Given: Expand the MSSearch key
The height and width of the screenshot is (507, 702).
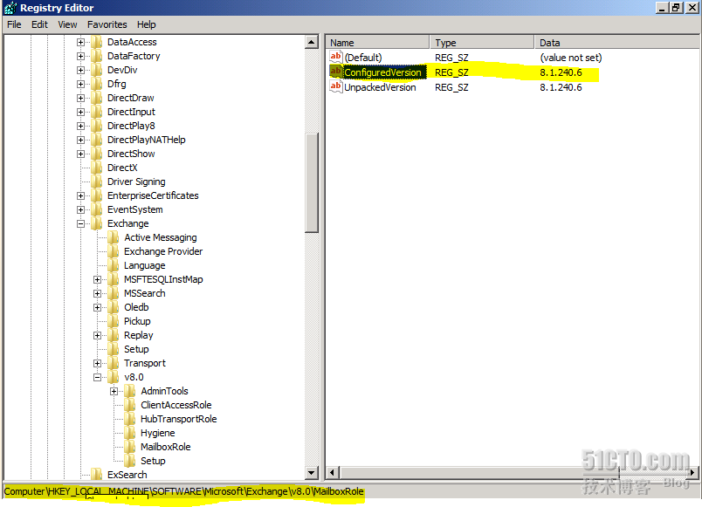Looking at the screenshot, I should click(97, 293).
